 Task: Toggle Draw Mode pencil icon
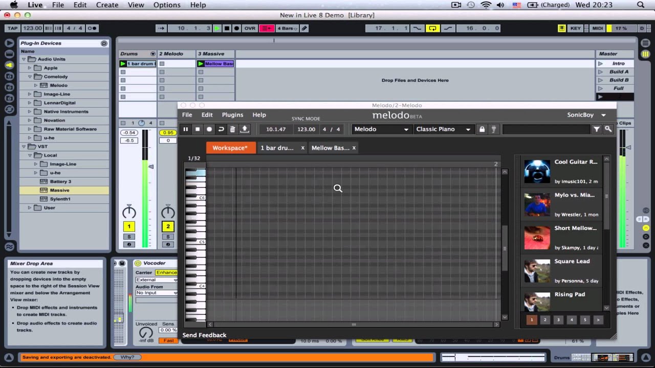tap(304, 28)
